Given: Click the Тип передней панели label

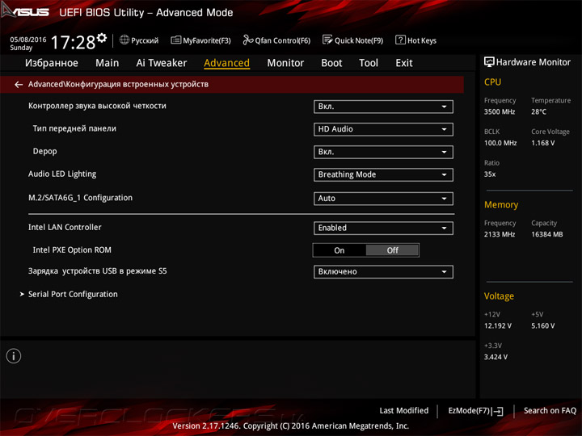Looking at the screenshot, I should 74,128.
